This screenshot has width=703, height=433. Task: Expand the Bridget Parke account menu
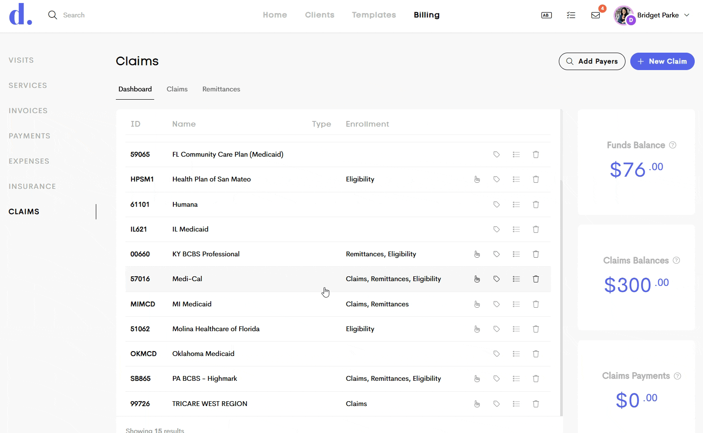click(x=687, y=15)
